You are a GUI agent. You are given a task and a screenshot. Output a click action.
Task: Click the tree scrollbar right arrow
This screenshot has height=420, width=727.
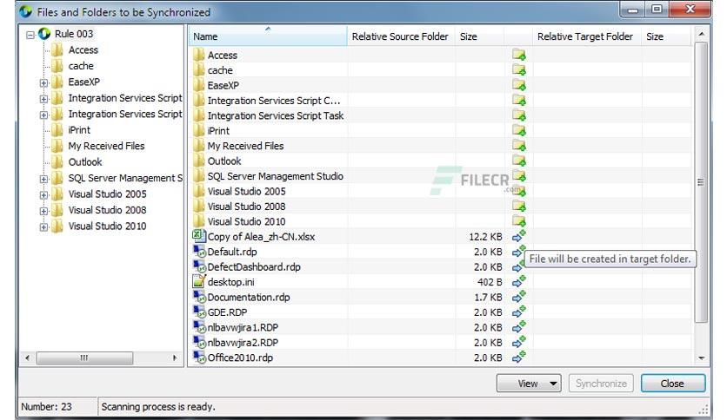pos(175,358)
